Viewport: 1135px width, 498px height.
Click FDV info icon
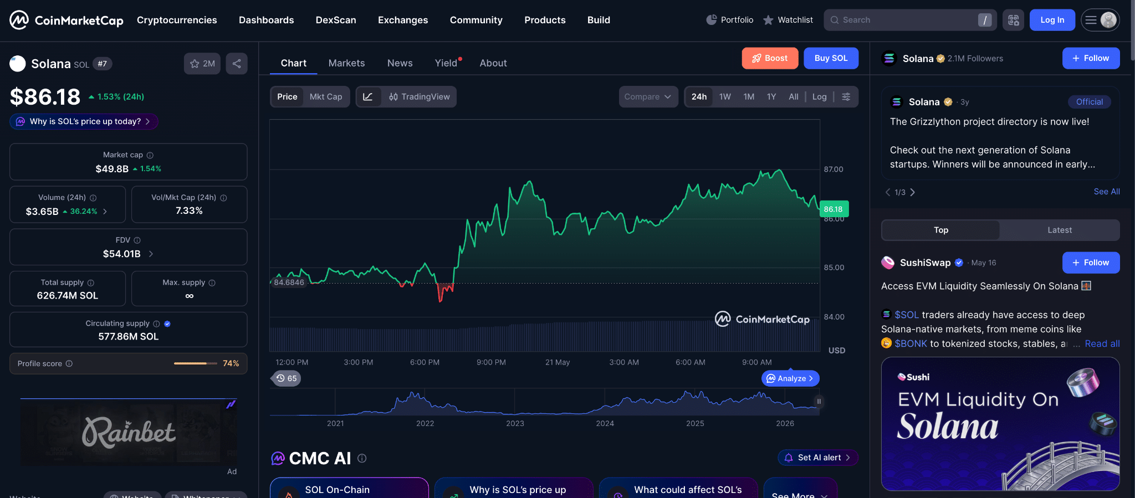137,240
